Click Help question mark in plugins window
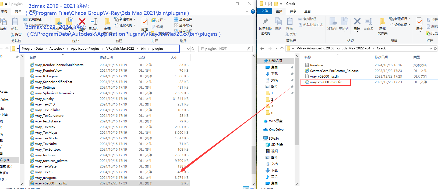 (253, 12)
